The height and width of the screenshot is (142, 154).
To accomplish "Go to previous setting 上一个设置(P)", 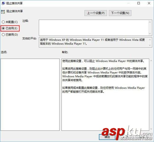I will point(96,13).
